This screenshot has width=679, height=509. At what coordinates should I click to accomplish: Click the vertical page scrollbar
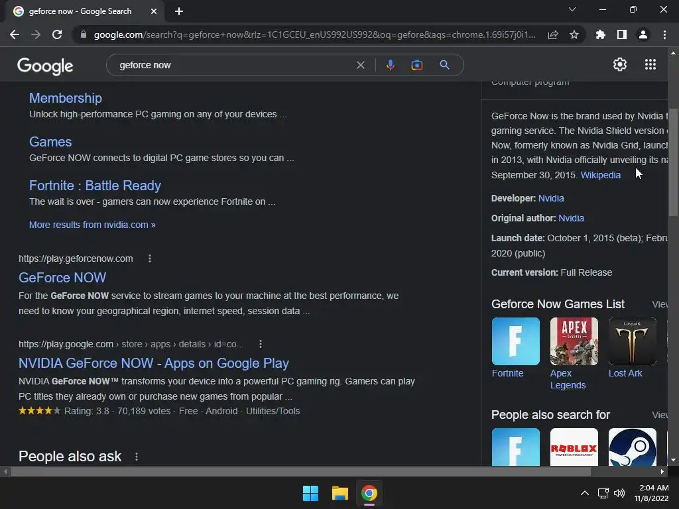tap(673, 162)
